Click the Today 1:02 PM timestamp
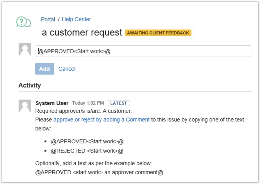Screen dimensions: 260x184 point(88,103)
